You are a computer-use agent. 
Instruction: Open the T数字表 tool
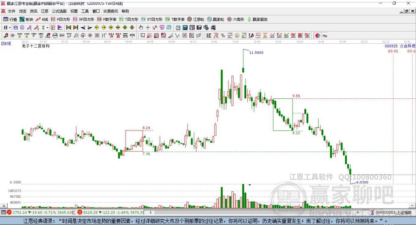pyautogui.click(x=175, y=19)
